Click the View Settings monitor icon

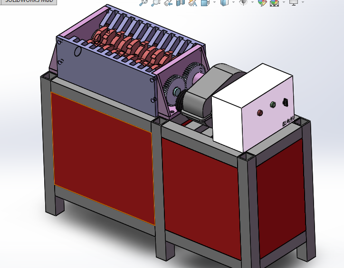294,3
